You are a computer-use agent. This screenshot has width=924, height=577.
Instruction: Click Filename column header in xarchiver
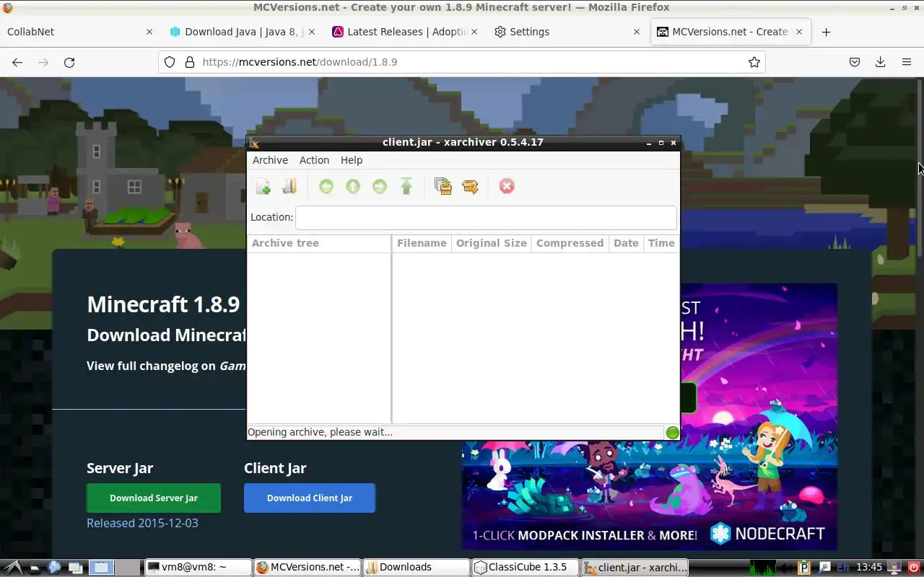click(422, 244)
